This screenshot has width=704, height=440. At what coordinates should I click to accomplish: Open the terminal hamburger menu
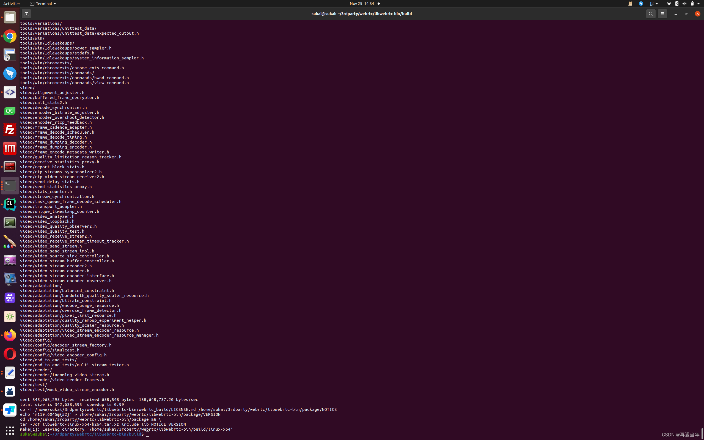click(x=662, y=13)
